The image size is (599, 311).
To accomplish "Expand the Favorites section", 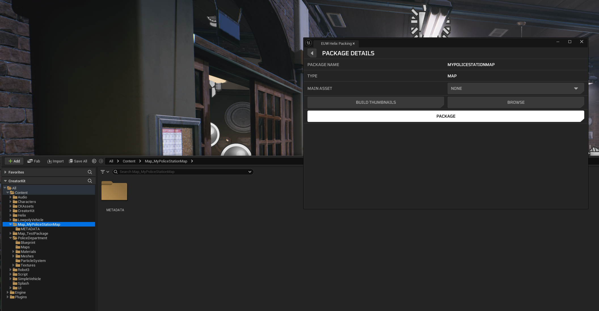I will click(5, 172).
